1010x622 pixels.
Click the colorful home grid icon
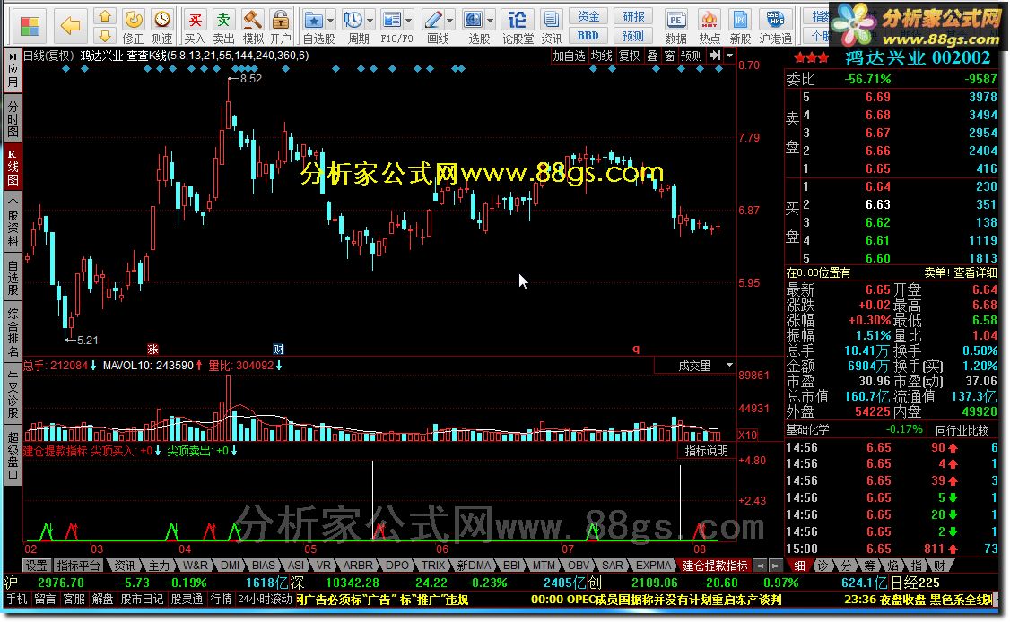tap(30, 26)
